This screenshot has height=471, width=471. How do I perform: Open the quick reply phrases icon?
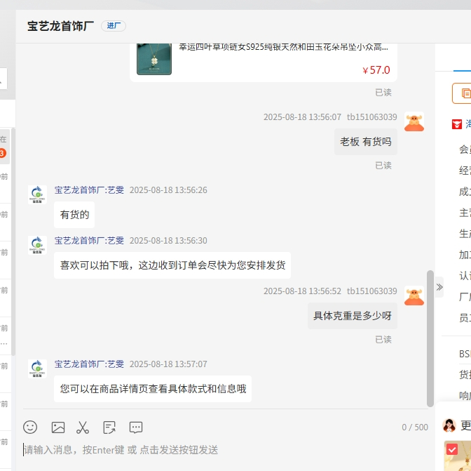(x=109, y=427)
